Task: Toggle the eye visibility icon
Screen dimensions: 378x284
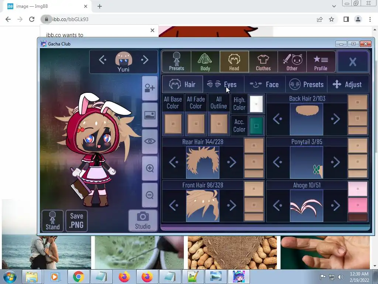Action: tap(150, 142)
